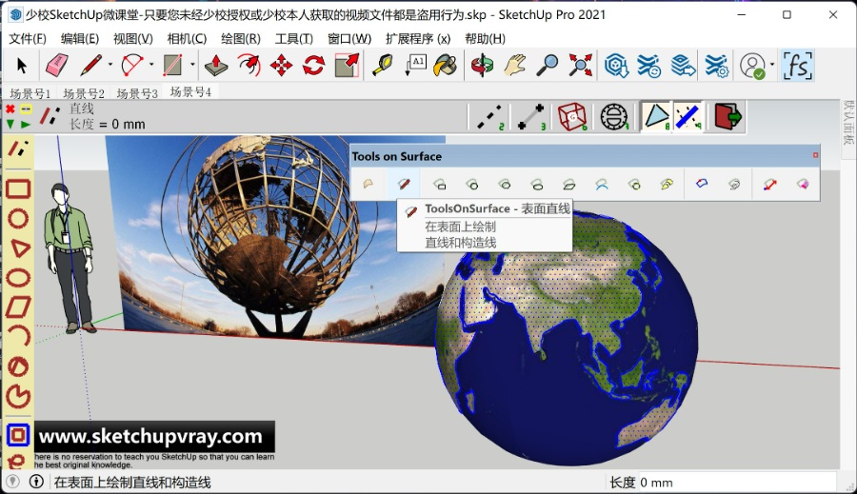The image size is (857, 494).
Task: Activate the Text label tool
Action: [x=415, y=66]
